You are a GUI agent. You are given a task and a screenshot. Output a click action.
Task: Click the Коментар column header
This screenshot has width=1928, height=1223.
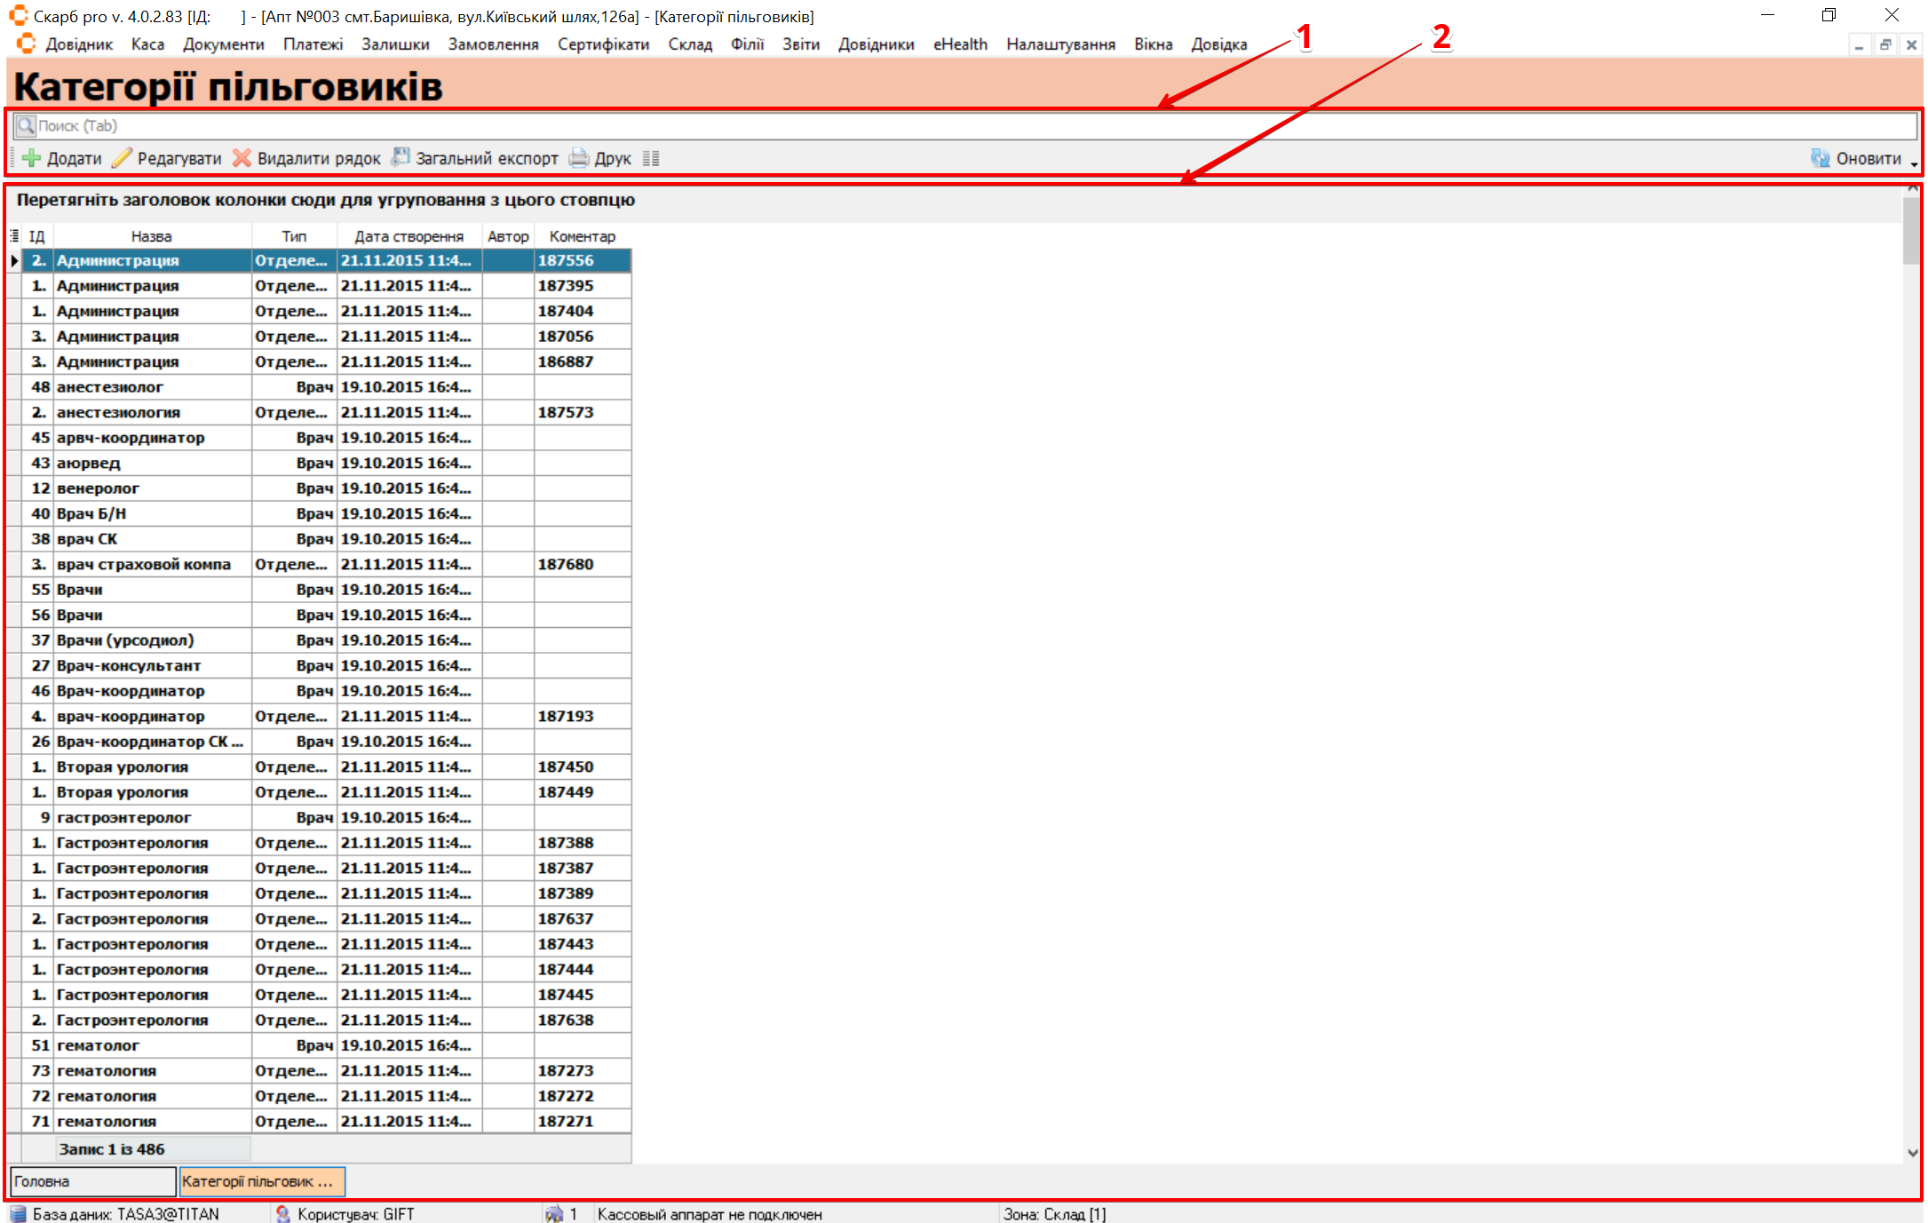click(582, 236)
